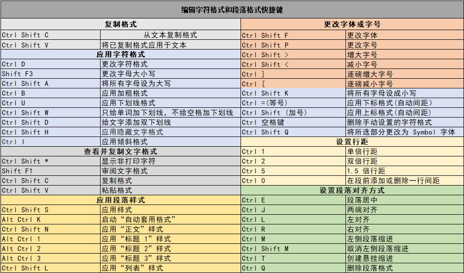Screen dimensions: 464x273
Task: Click the cell 两端对齐
Action: [x=405, y=210]
